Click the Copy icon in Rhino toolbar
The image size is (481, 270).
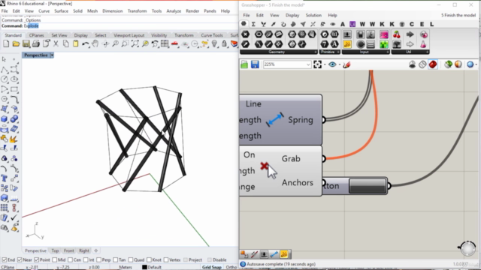pyautogui.click(x=65, y=44)
